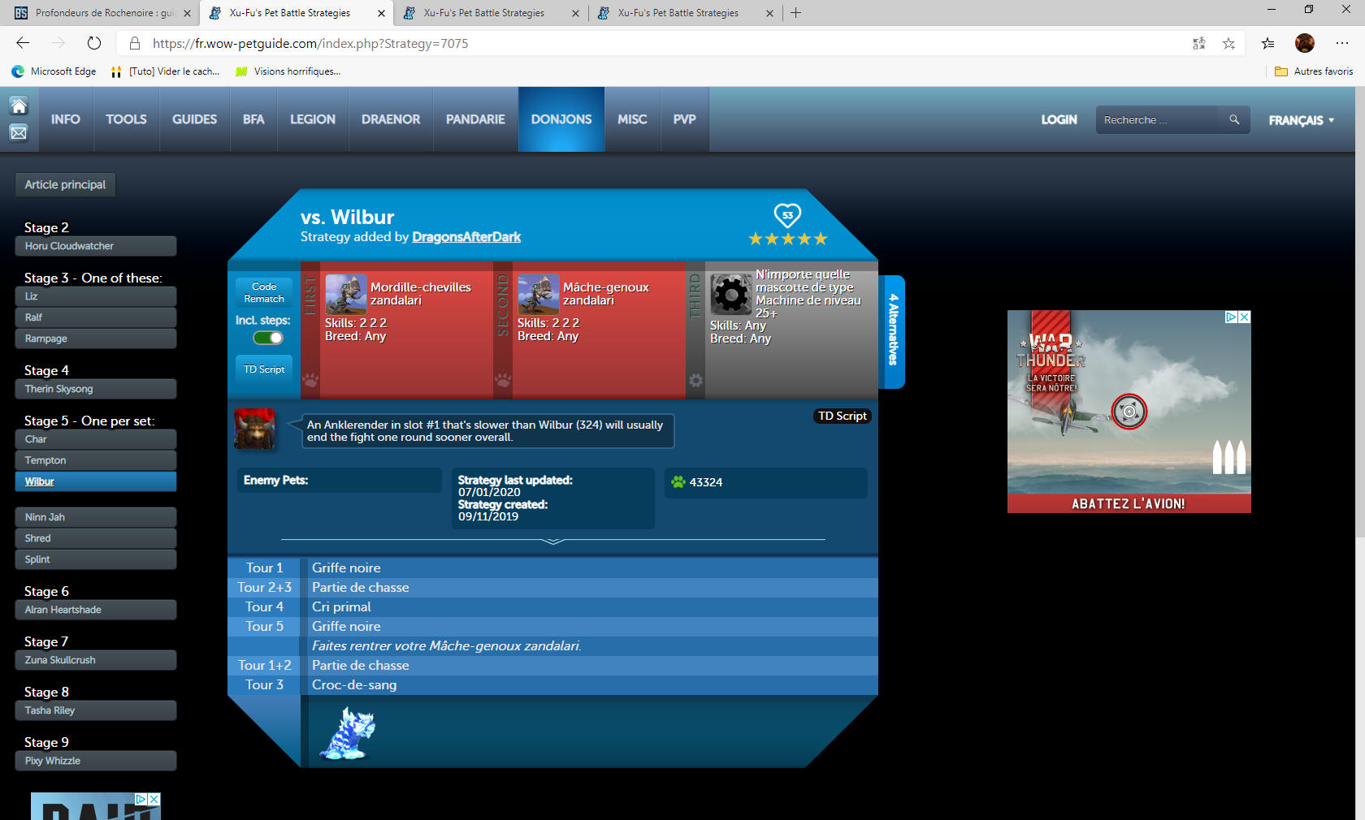The image size is (1365, 820).
Task: Open the DRAENOR menu
Action: [x=391, y=119]
